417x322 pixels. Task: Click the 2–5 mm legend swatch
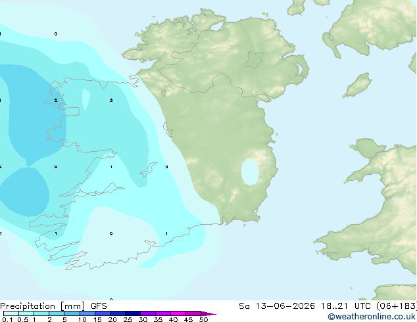click(57, 313)
